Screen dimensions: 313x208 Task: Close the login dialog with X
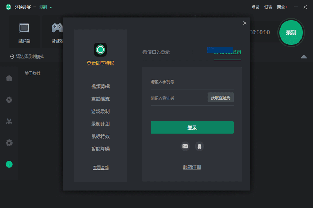click(x=245, y=23)
